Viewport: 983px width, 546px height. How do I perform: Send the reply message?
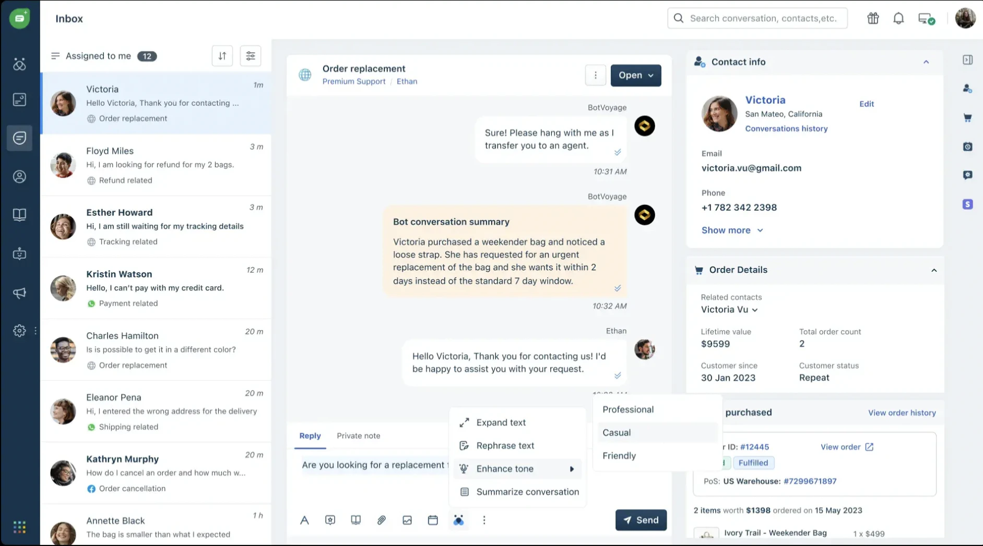tap(641, 520)
